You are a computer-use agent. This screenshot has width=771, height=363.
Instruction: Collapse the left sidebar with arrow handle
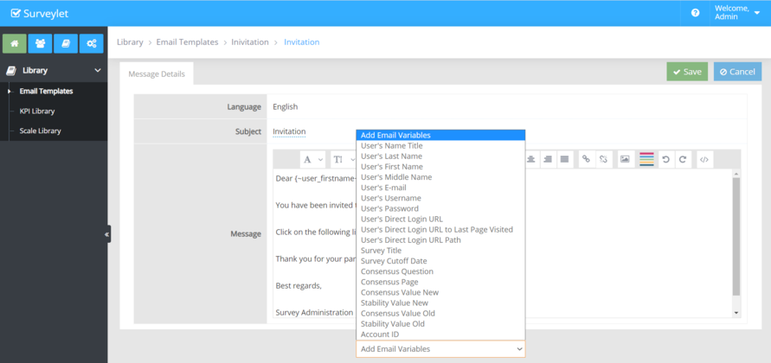point(107,234)
